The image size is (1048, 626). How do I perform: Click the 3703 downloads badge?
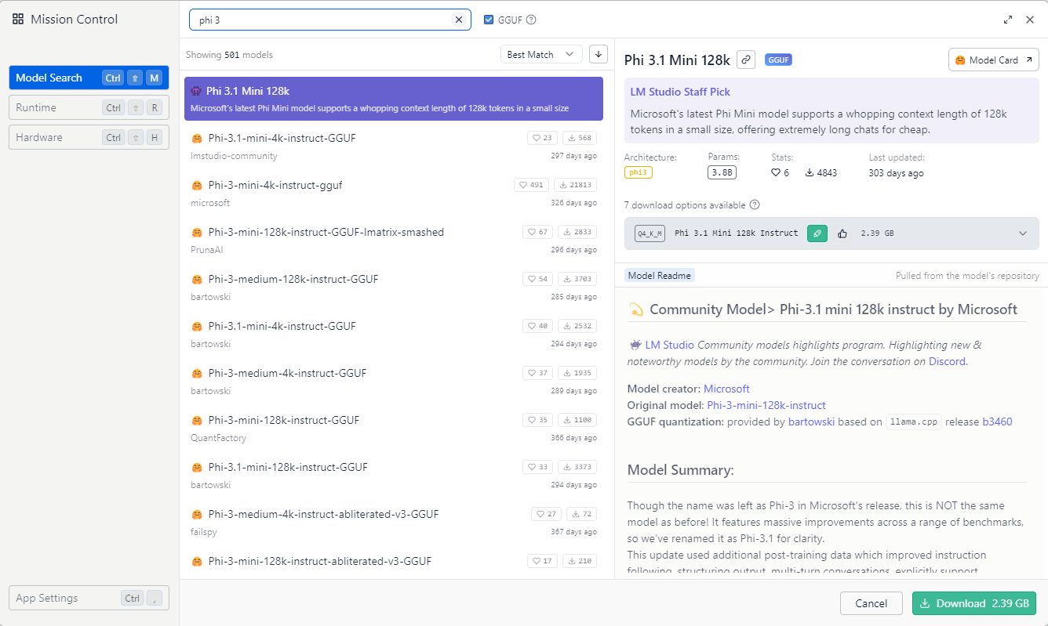click(577, 279)
